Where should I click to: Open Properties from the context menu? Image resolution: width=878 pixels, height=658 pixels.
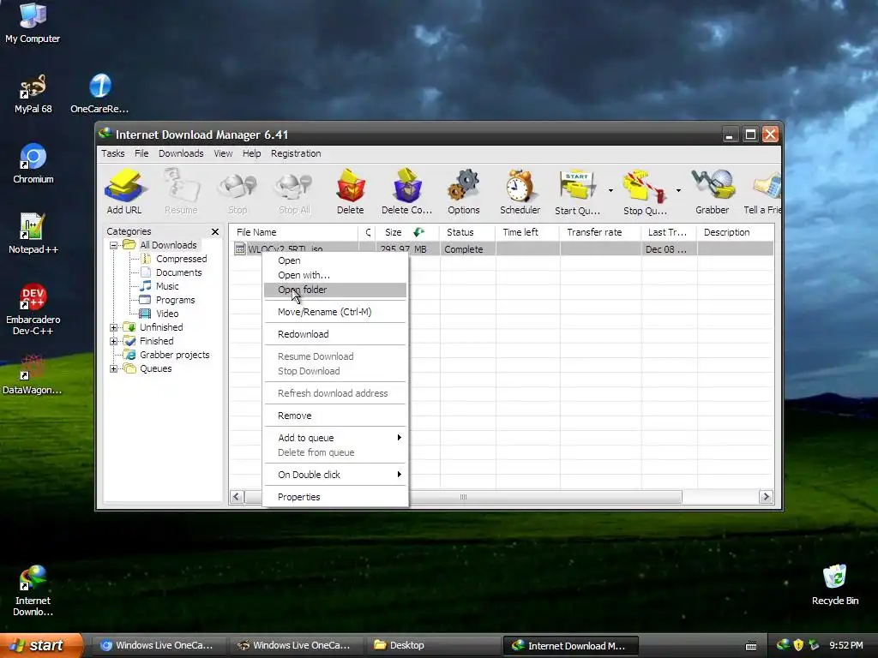point(335,497)
